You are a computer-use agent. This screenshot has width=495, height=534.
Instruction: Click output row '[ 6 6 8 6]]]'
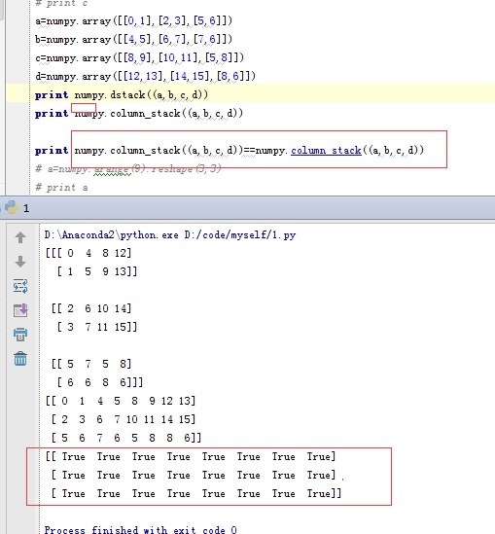click(x=100, y=382)
